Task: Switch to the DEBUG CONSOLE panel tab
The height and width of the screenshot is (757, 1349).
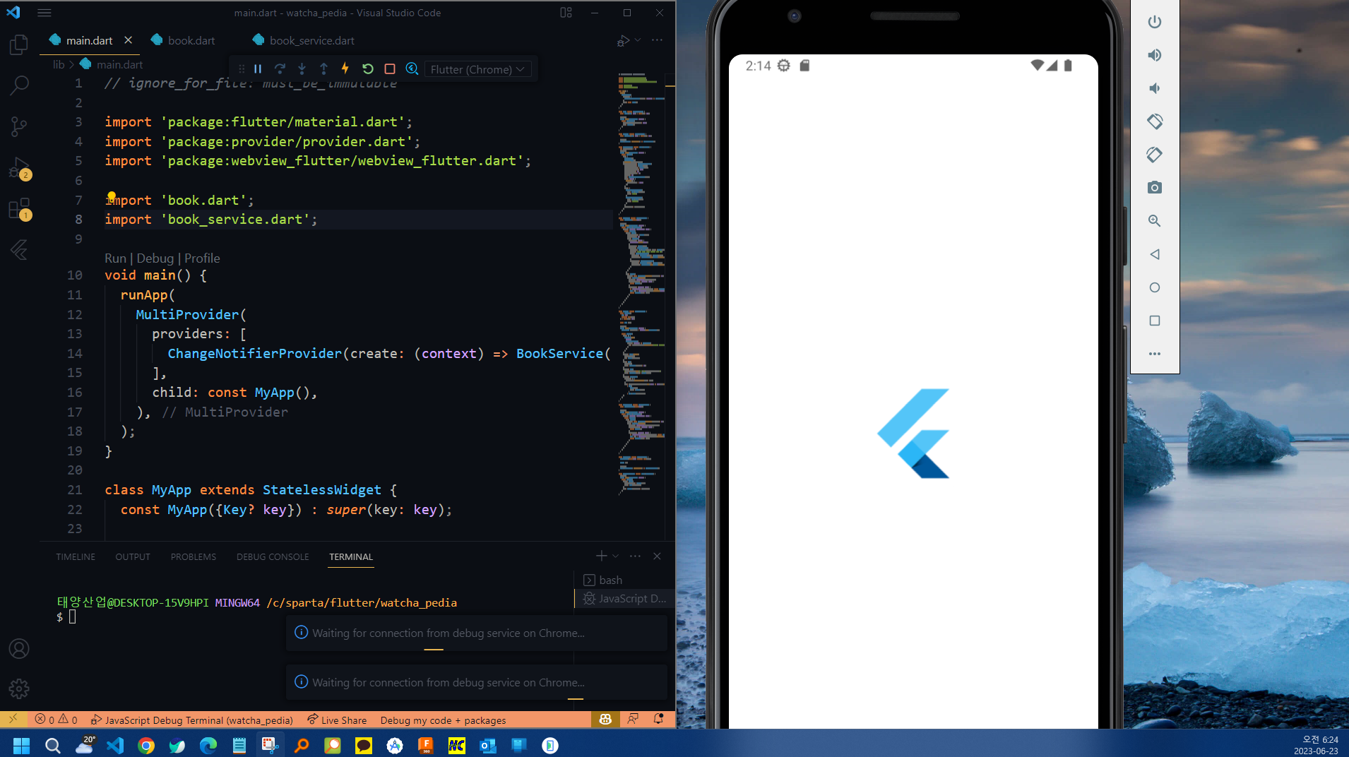Action: pyautogui.click(x=273, y=556)
